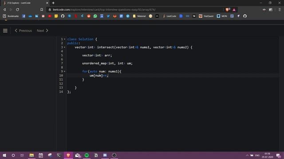This screenshot has height=159, width=284.
Task: Collapse code fold at line 1
Action: tap(64, 39)
